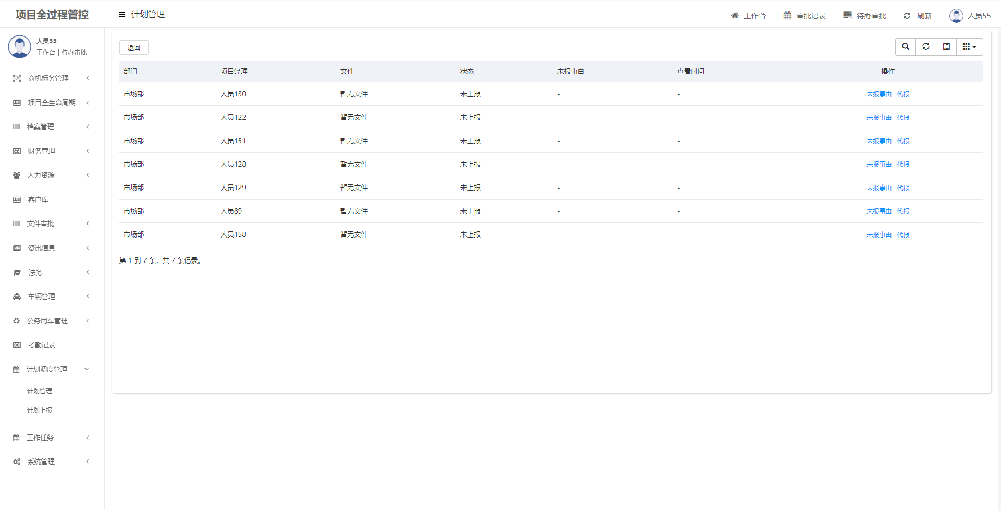
Task: Click 代报 link for 人员158
Action: 903,235
